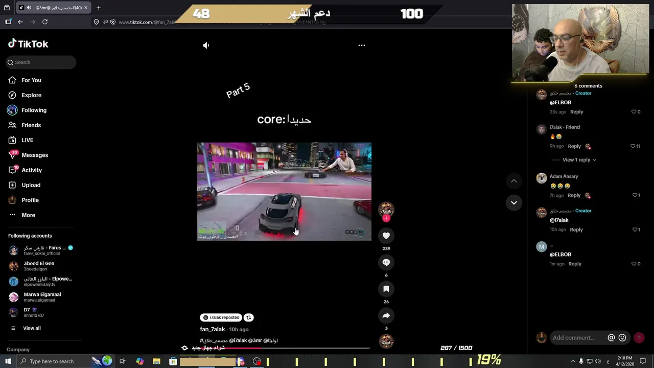Insert a mention with the @ icon

[x=611, y=338]
